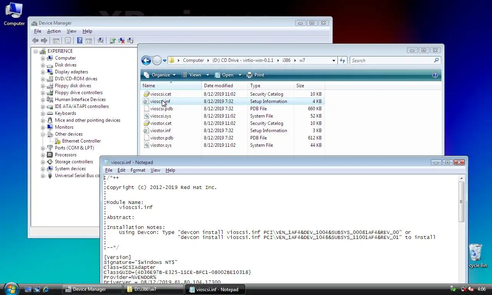The width and height of the screenshot is (492, 295).
Task: Click the Explorer Search input box
Action: [391, 60]
